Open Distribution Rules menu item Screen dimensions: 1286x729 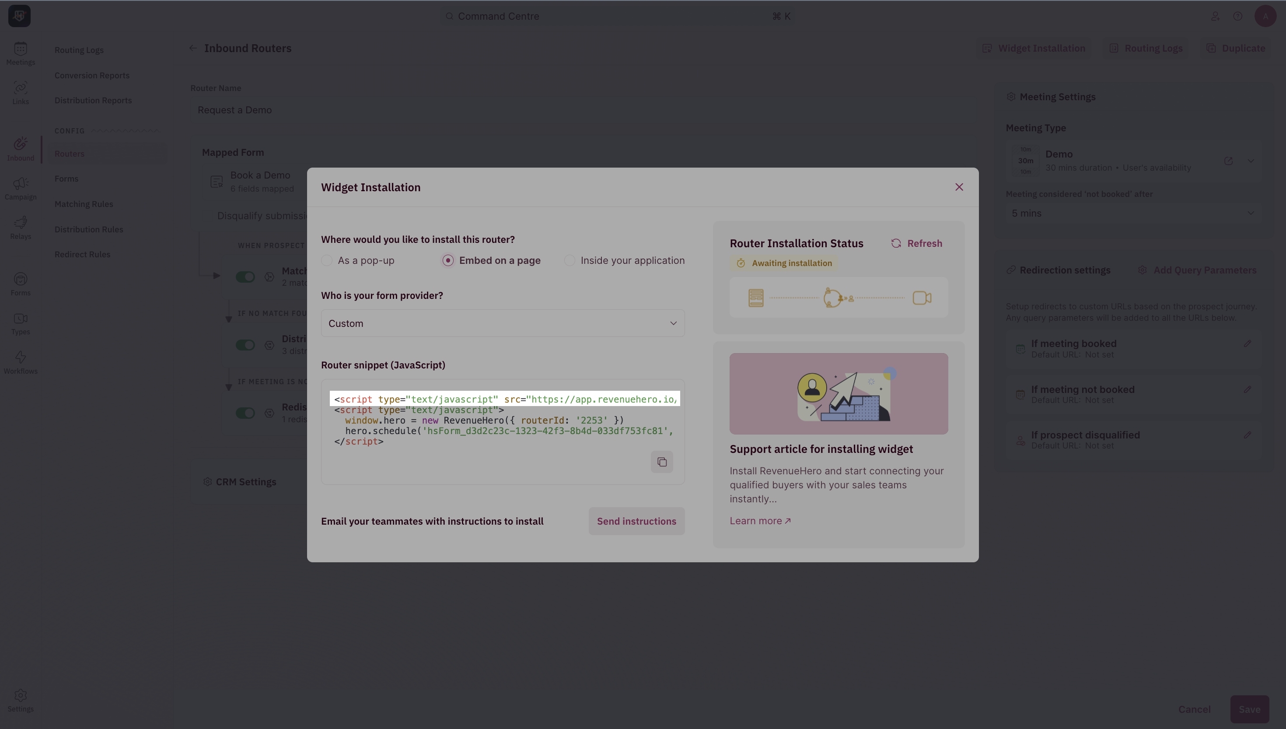(x=88, y=229)
